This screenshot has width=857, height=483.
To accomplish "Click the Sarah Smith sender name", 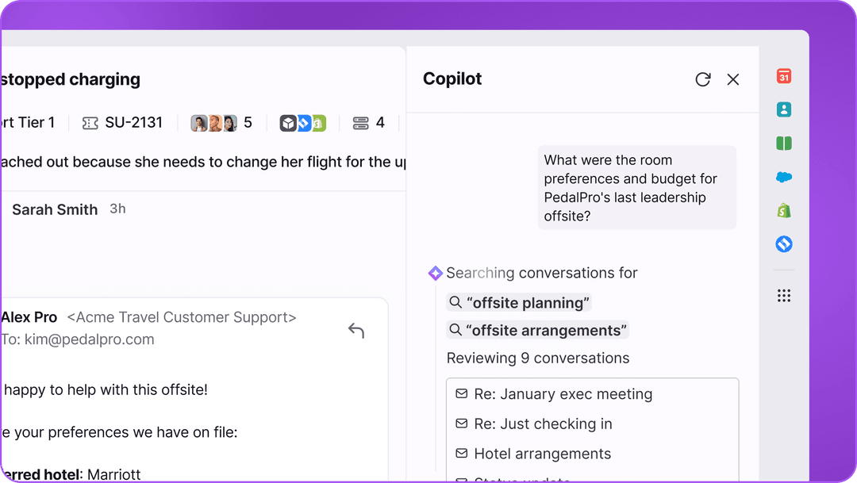I will 55,209.
